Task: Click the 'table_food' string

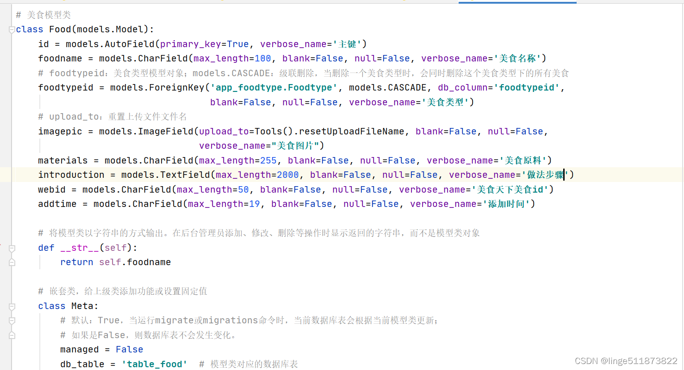Action: [155, 364]
